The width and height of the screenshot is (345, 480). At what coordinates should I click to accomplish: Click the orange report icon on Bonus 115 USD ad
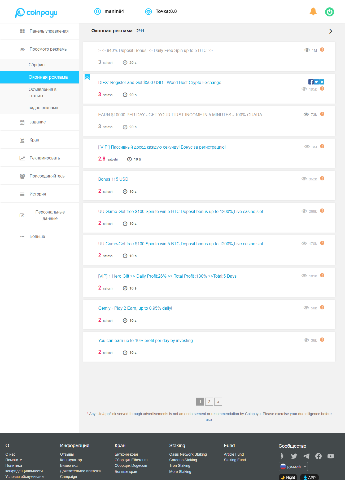(x=322, y=178)
